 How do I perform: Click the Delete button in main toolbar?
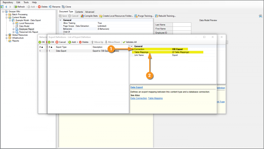click(x=43, y=7)
